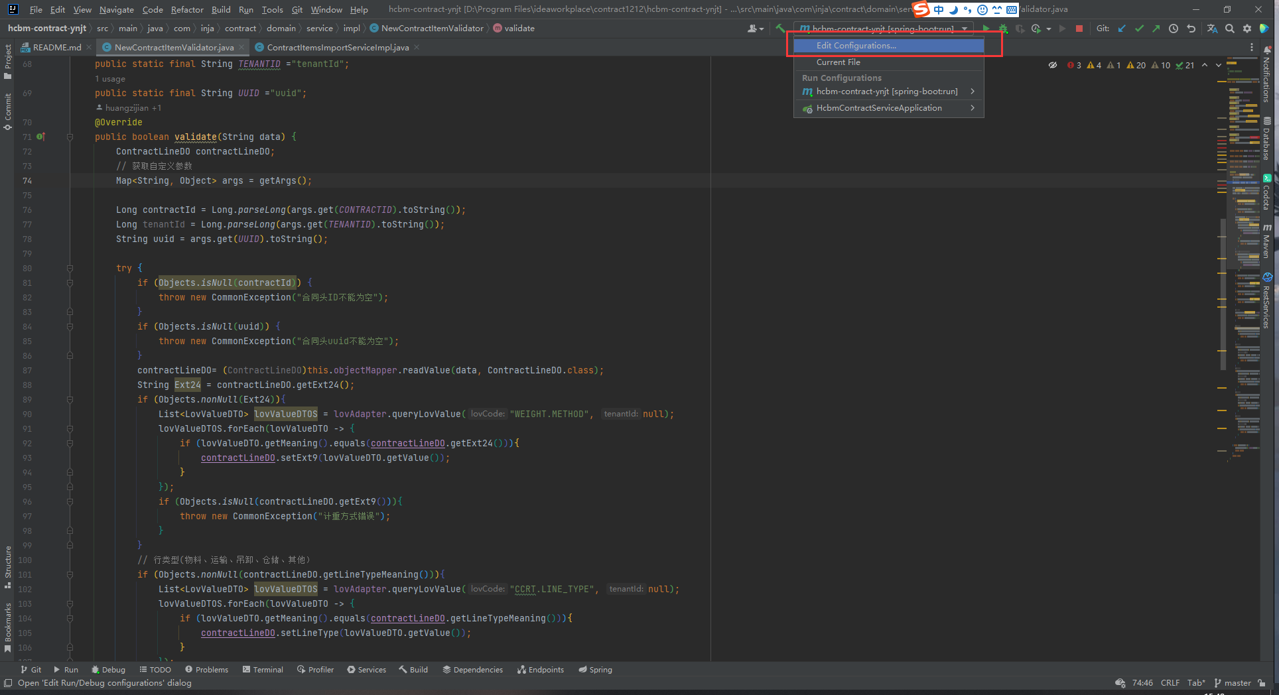Click the Profile run icon in the toolbar
Screen dimensions: 1279x695
tap(1036, 29)
